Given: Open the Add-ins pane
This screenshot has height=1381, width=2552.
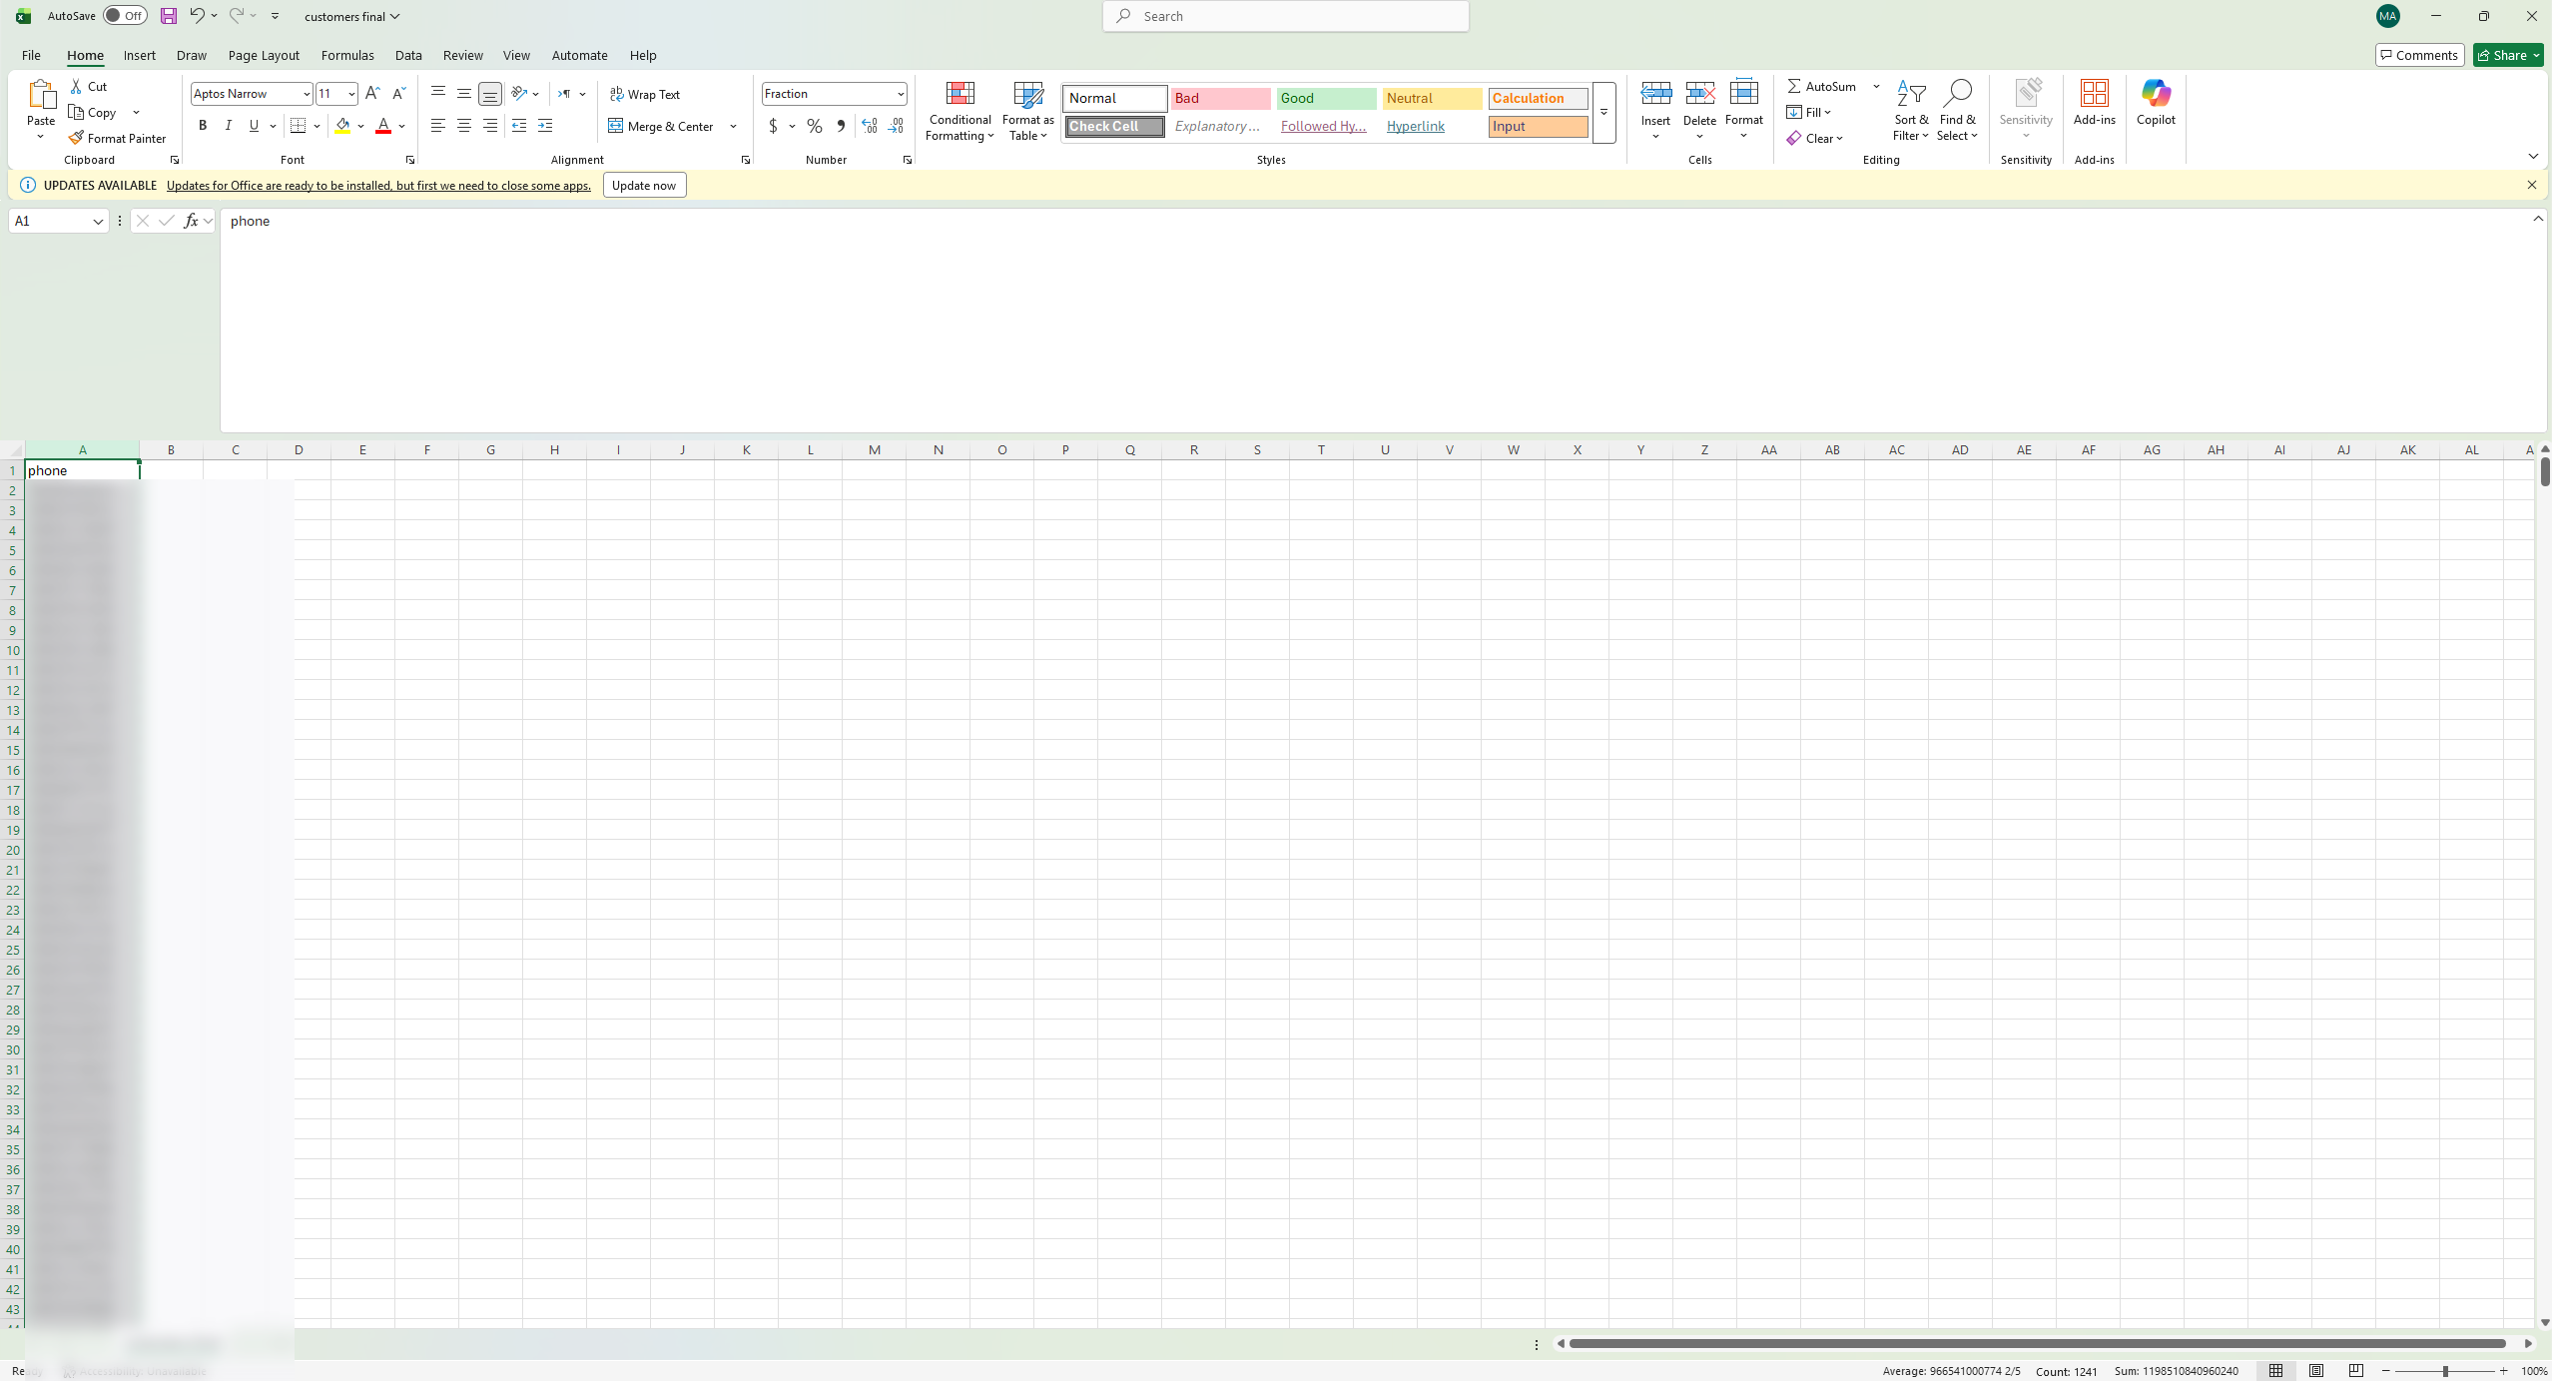Looking at the screenshot, I should coord(2094,103).
